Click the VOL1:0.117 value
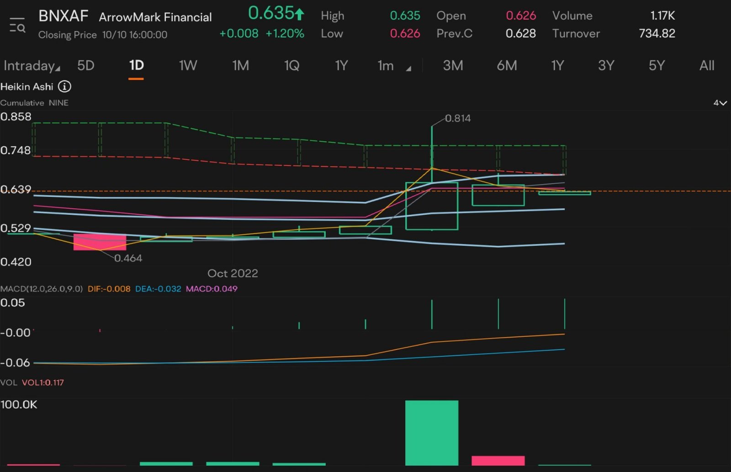Image resolution: width=731 pixels, height=472 pixels. [43, 382]
